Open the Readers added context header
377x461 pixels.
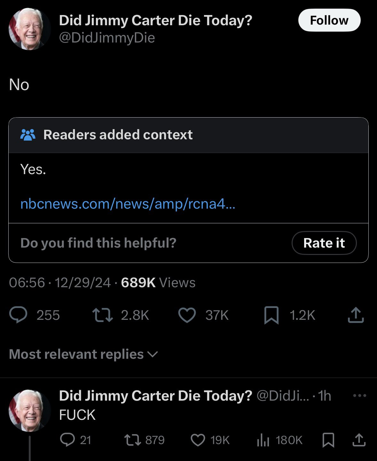pos(118,135)
